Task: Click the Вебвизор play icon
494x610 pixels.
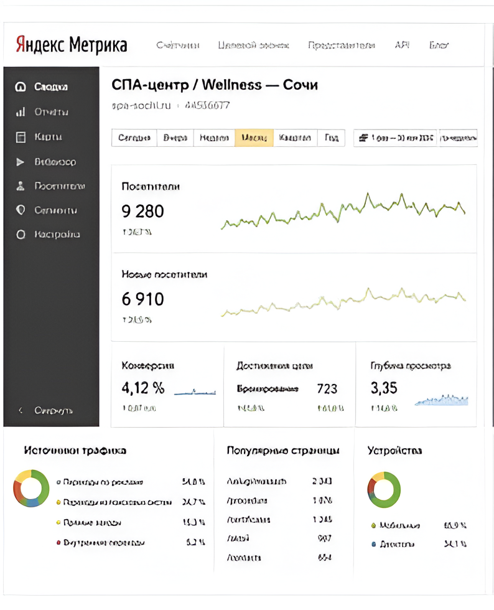Action: click(x=21, y=162)
